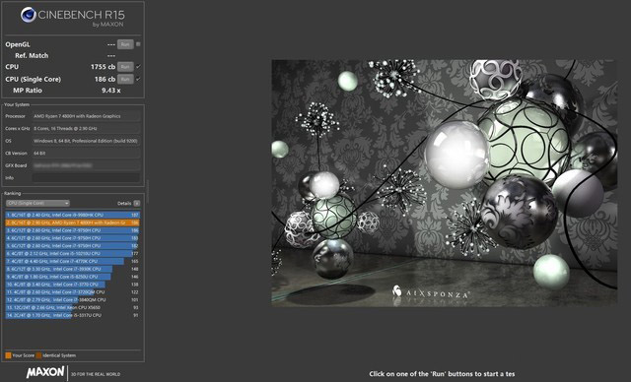Click the panel divider grip handle
The height and width of the screenshot is (382, 631).
tap(147, 191)
